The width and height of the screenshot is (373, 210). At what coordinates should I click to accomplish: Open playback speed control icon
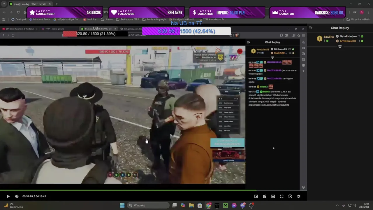pyautogui.click(x=290, y=196)
